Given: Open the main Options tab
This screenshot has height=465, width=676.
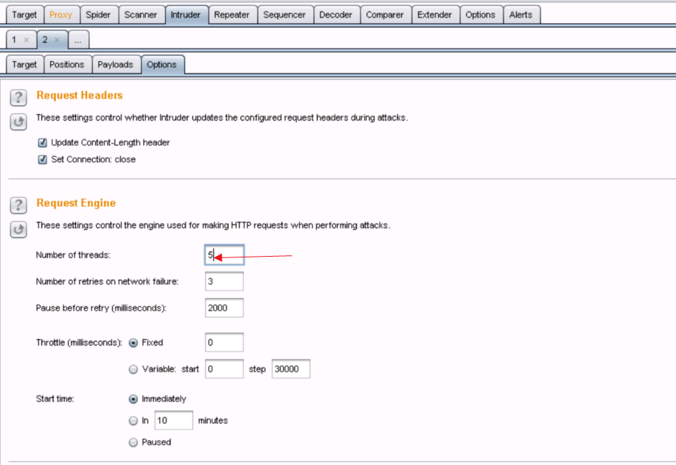Looking at the screenshot, I should click(480, 15).
